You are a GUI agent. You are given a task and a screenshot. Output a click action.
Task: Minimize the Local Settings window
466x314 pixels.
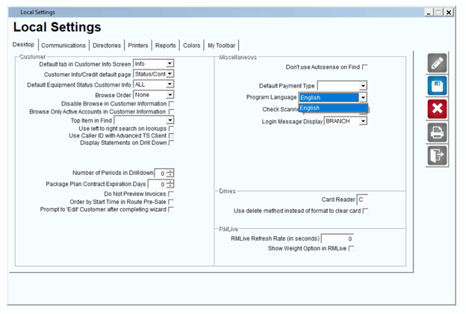pos(428,13)
